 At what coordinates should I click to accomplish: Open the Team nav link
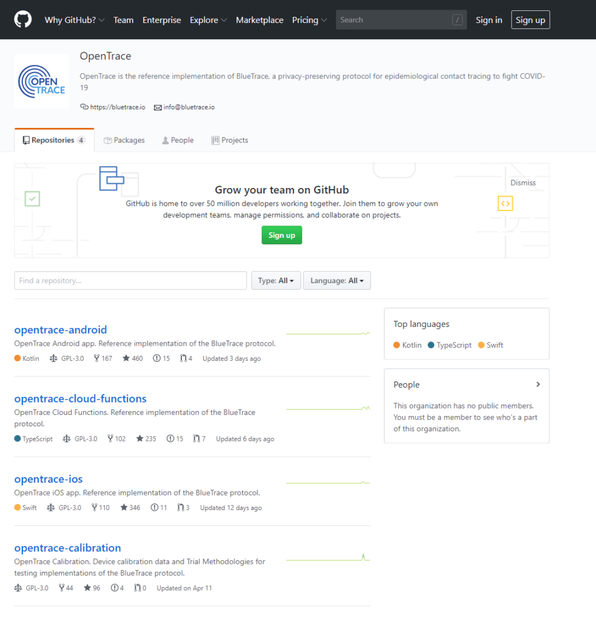click(123, 20)
